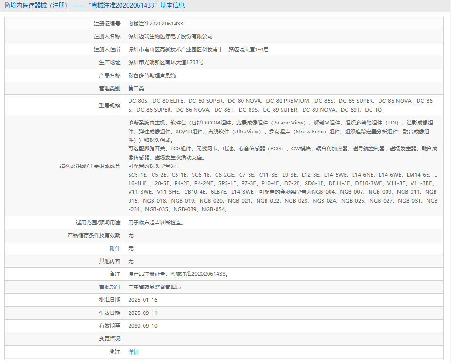Click the document icon beside the page title
Viewport: 451px width, 363px height.
click(7, 6)
